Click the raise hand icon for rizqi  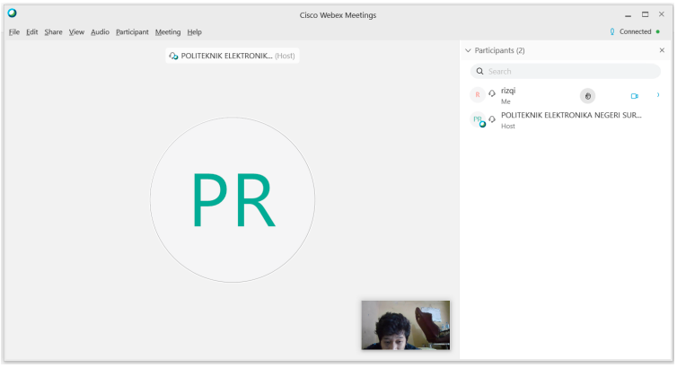[587, 96]
